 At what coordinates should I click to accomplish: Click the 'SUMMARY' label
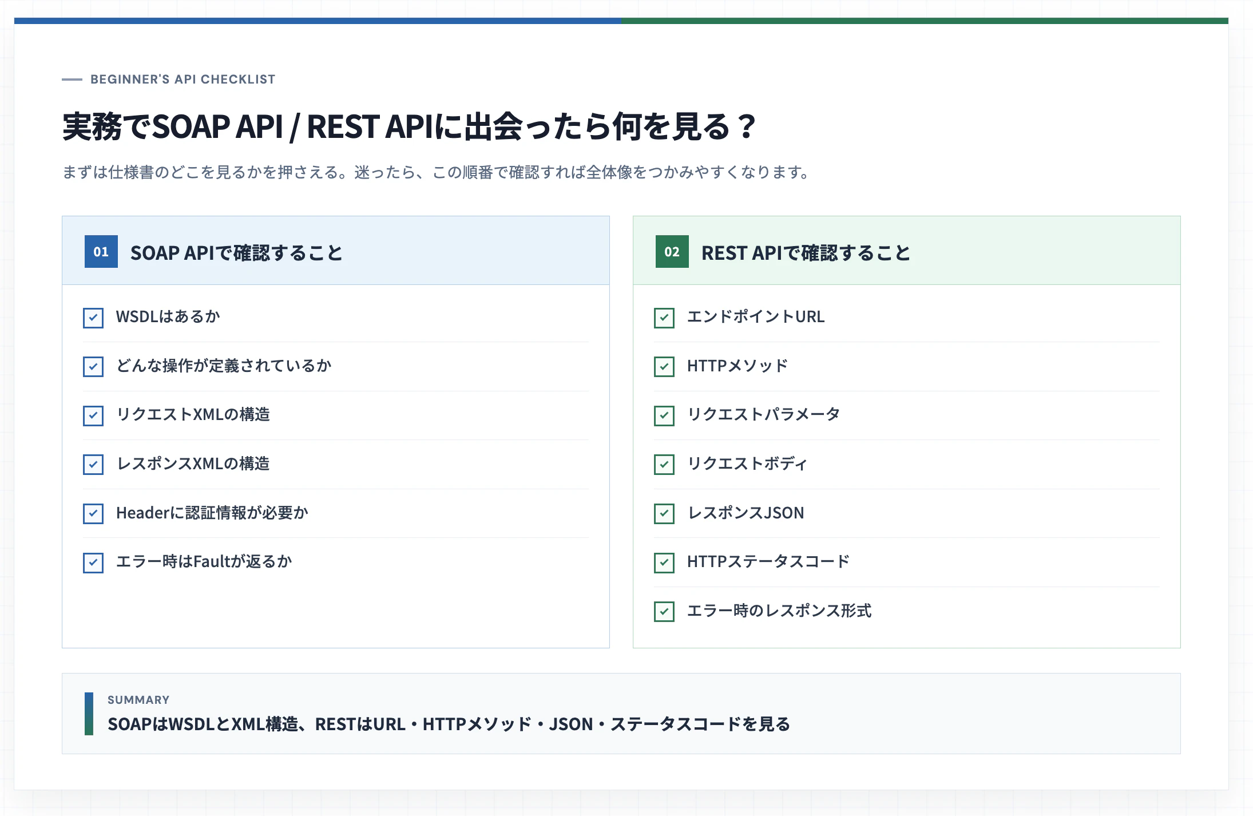138,700
